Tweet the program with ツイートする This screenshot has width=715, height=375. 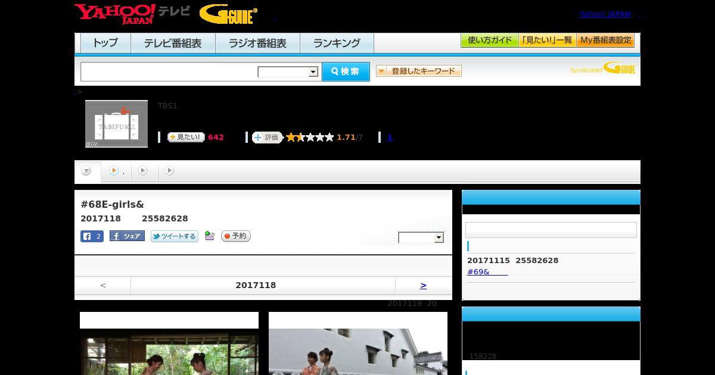[x=175, y=236]
